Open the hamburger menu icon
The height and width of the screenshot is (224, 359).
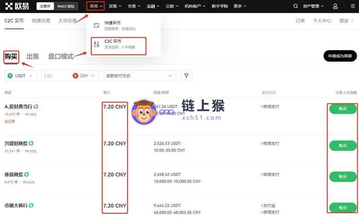point(353,6)
